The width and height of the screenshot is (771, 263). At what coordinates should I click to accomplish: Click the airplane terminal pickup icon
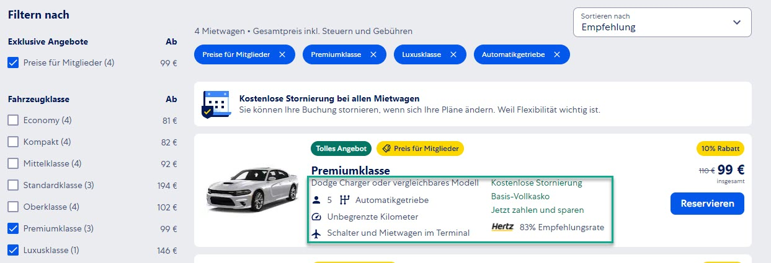pos(316,233)
